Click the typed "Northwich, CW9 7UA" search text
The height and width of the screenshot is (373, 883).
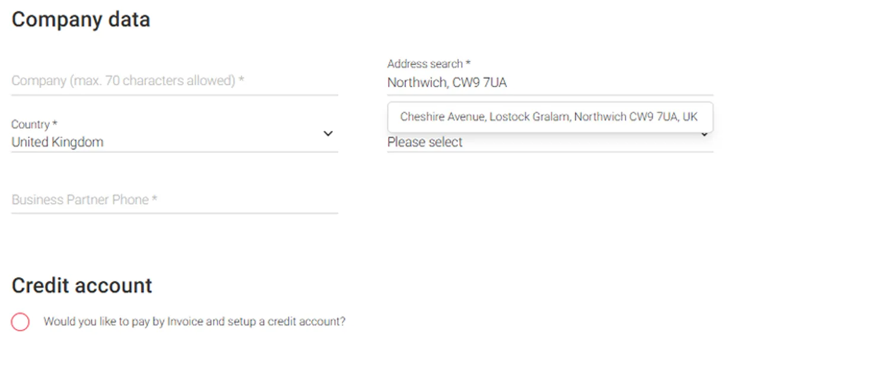[x=447, y=83]
